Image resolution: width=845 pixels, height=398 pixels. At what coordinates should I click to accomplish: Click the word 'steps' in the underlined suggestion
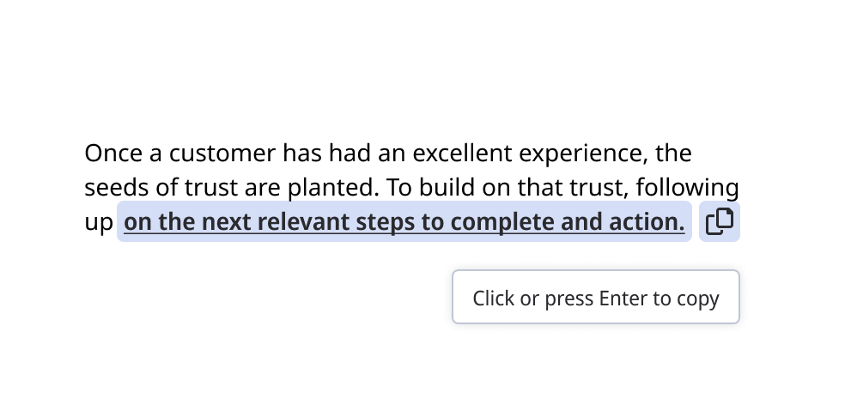coord(386,222)
